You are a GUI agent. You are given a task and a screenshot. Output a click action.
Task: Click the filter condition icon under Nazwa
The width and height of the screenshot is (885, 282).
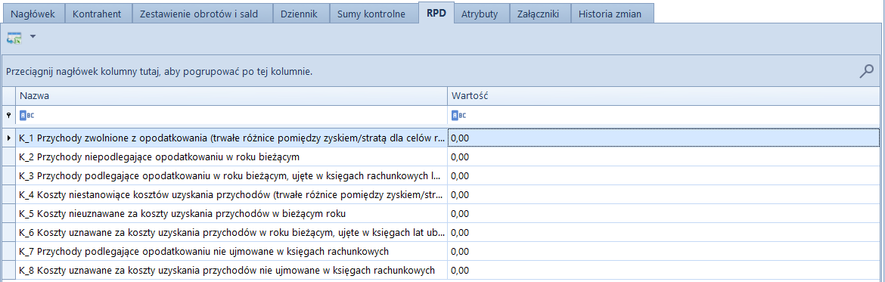(26, 115)
